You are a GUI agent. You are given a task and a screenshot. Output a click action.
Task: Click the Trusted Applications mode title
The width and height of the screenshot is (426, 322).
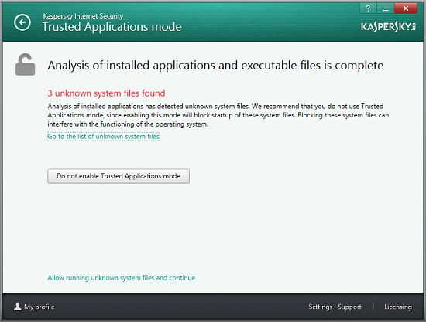[x=112, y=27]
